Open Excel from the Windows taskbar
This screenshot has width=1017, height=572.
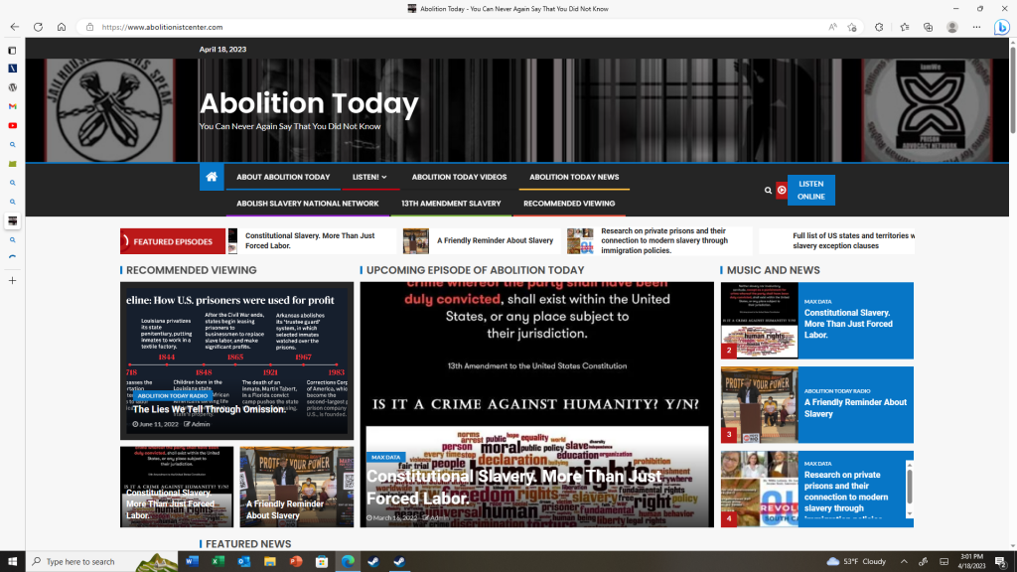tap(218, 561)
